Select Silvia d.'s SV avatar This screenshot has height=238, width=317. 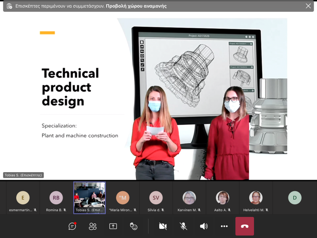156,198
